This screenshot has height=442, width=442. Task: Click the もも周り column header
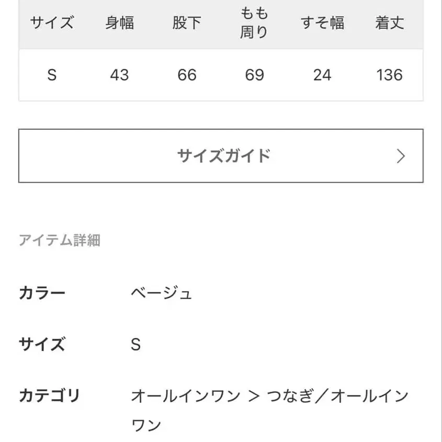(254, 23)
